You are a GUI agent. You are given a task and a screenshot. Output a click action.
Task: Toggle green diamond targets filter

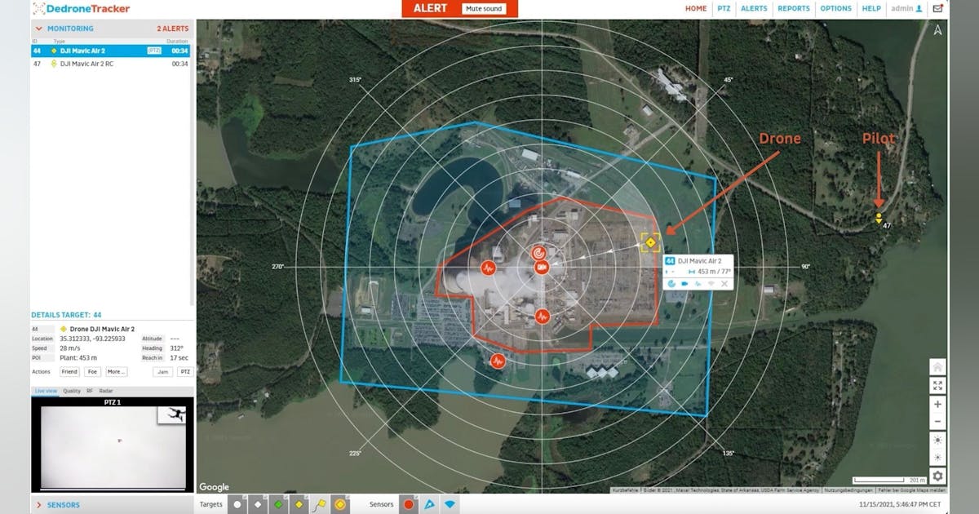[278, 504]
